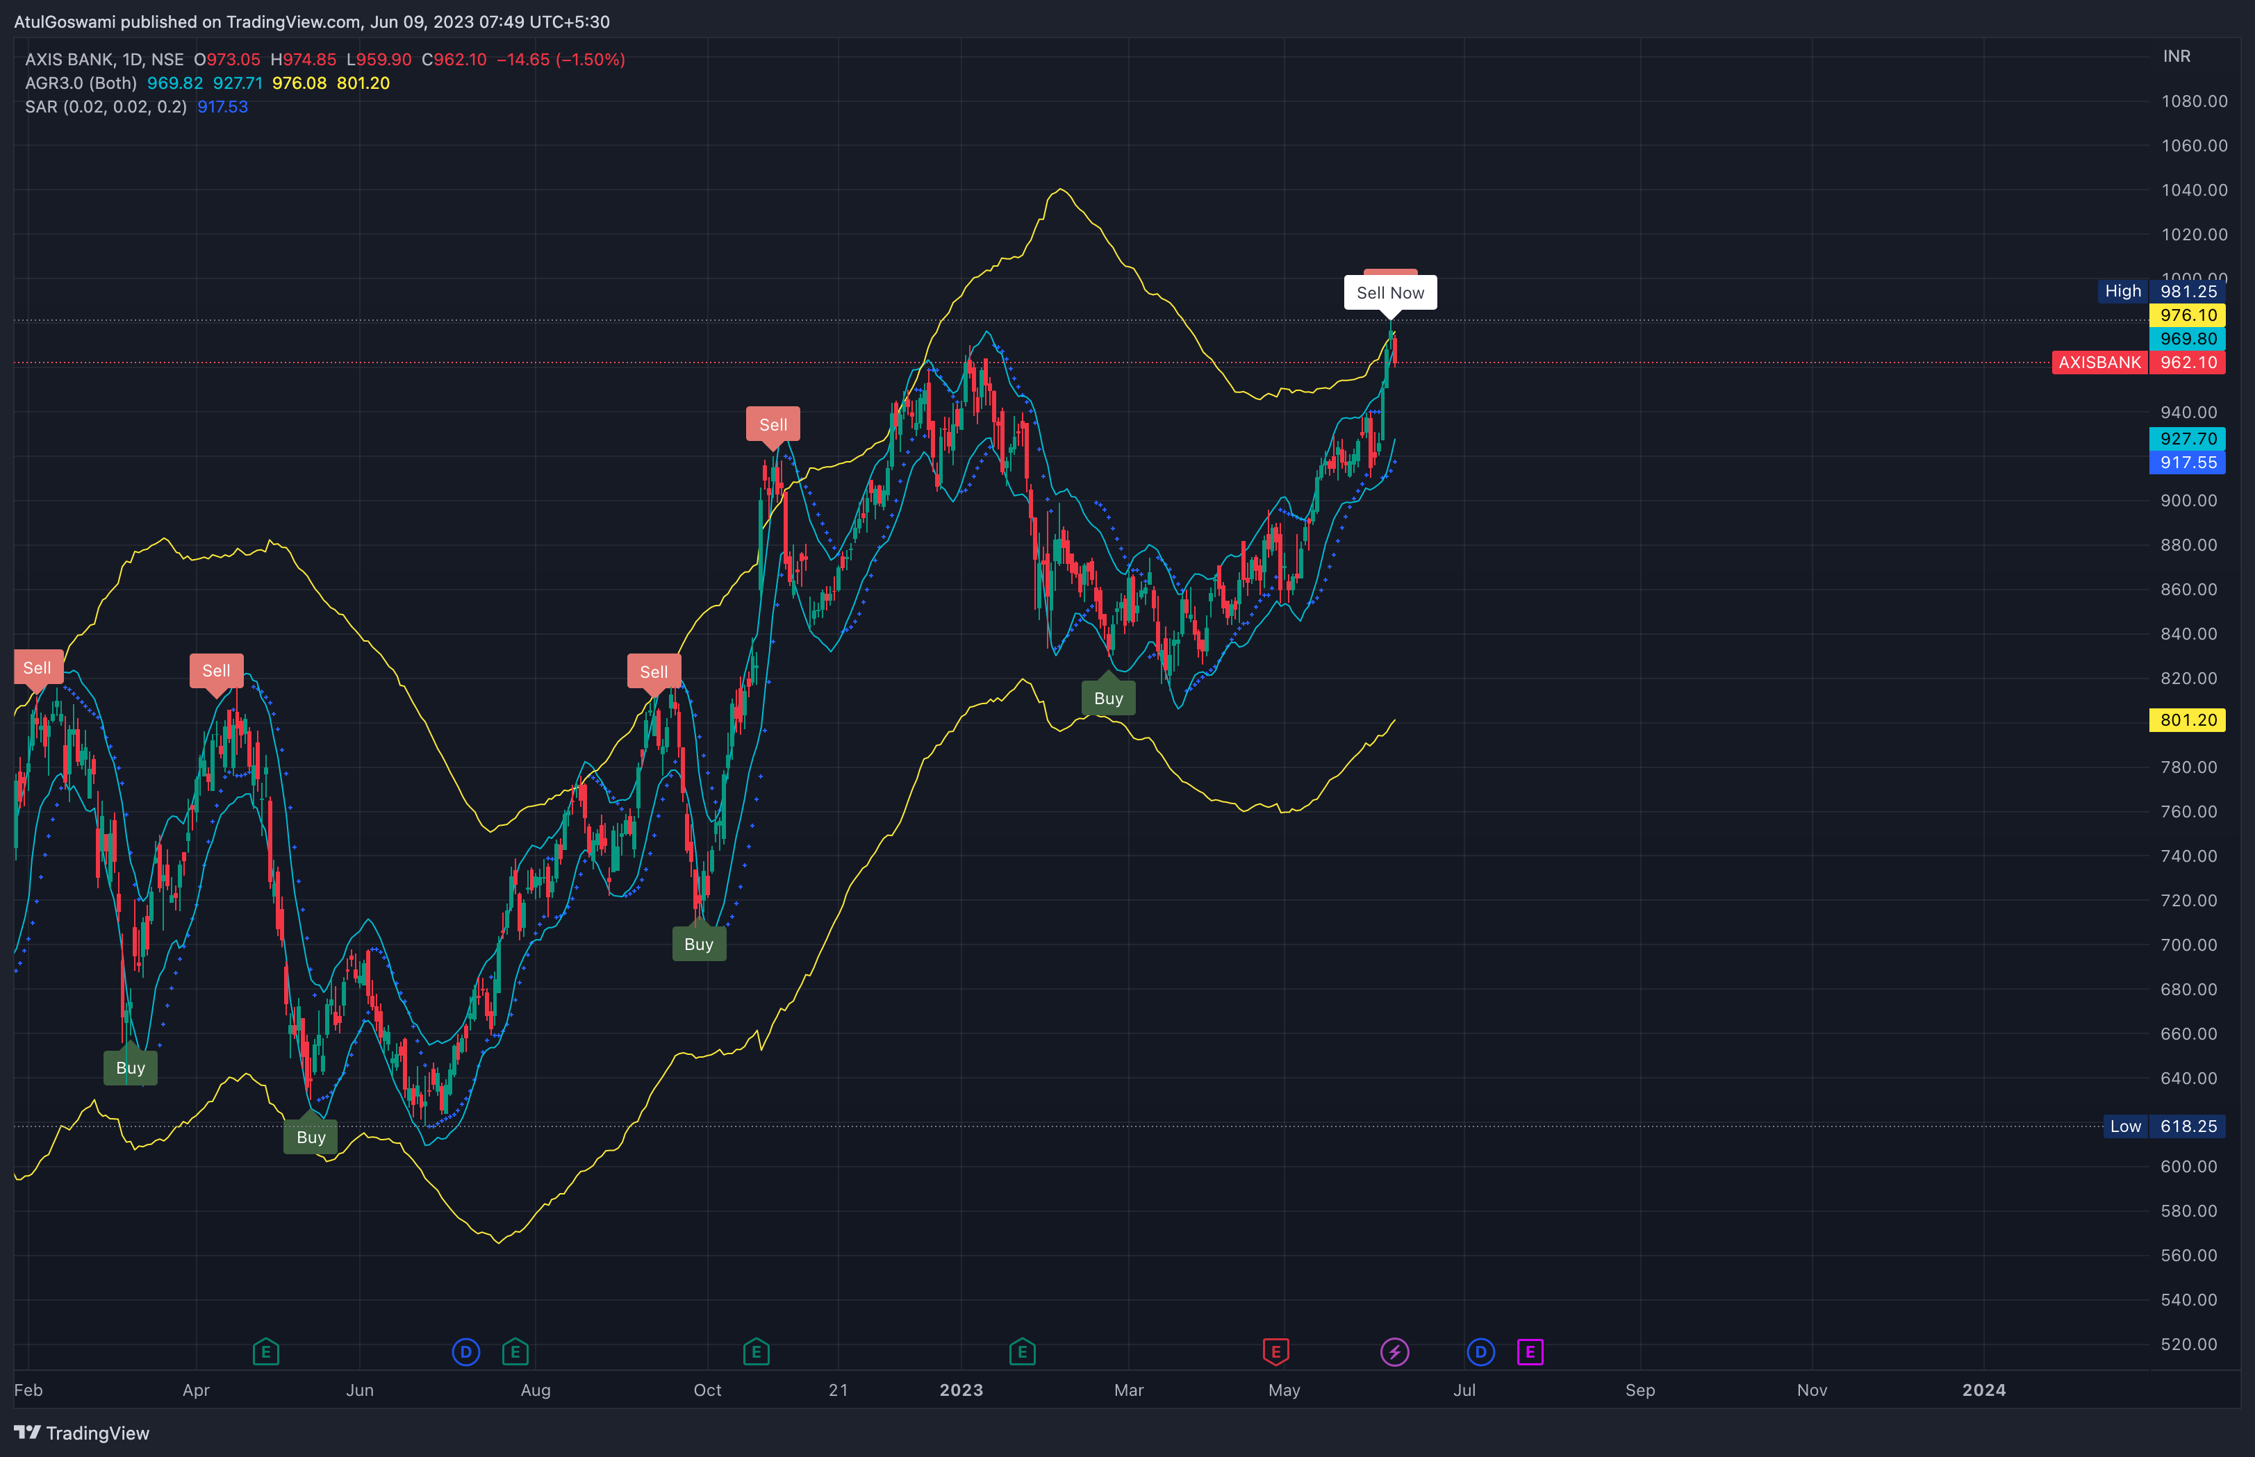The width and height of the screenshot is (2255, 1457).
Task: Click the blue 917.55 SAR price label
Action: tap(2188, 463)
